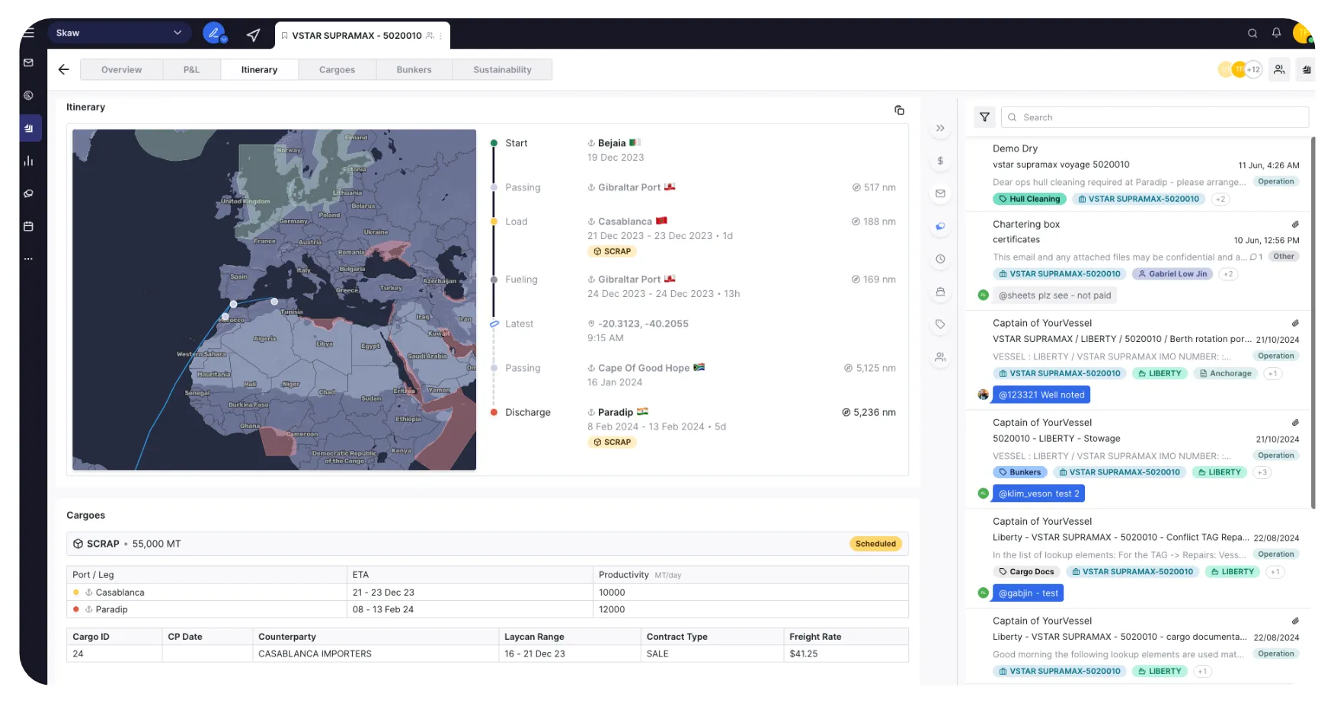Select the VSTAR SUPRAMAX - 5020010 tab
1334x706 pixels.
point(362,36)
